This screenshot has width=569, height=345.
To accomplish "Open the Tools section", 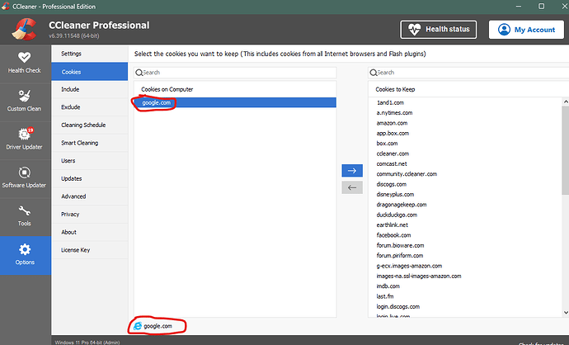I will 25,216.
